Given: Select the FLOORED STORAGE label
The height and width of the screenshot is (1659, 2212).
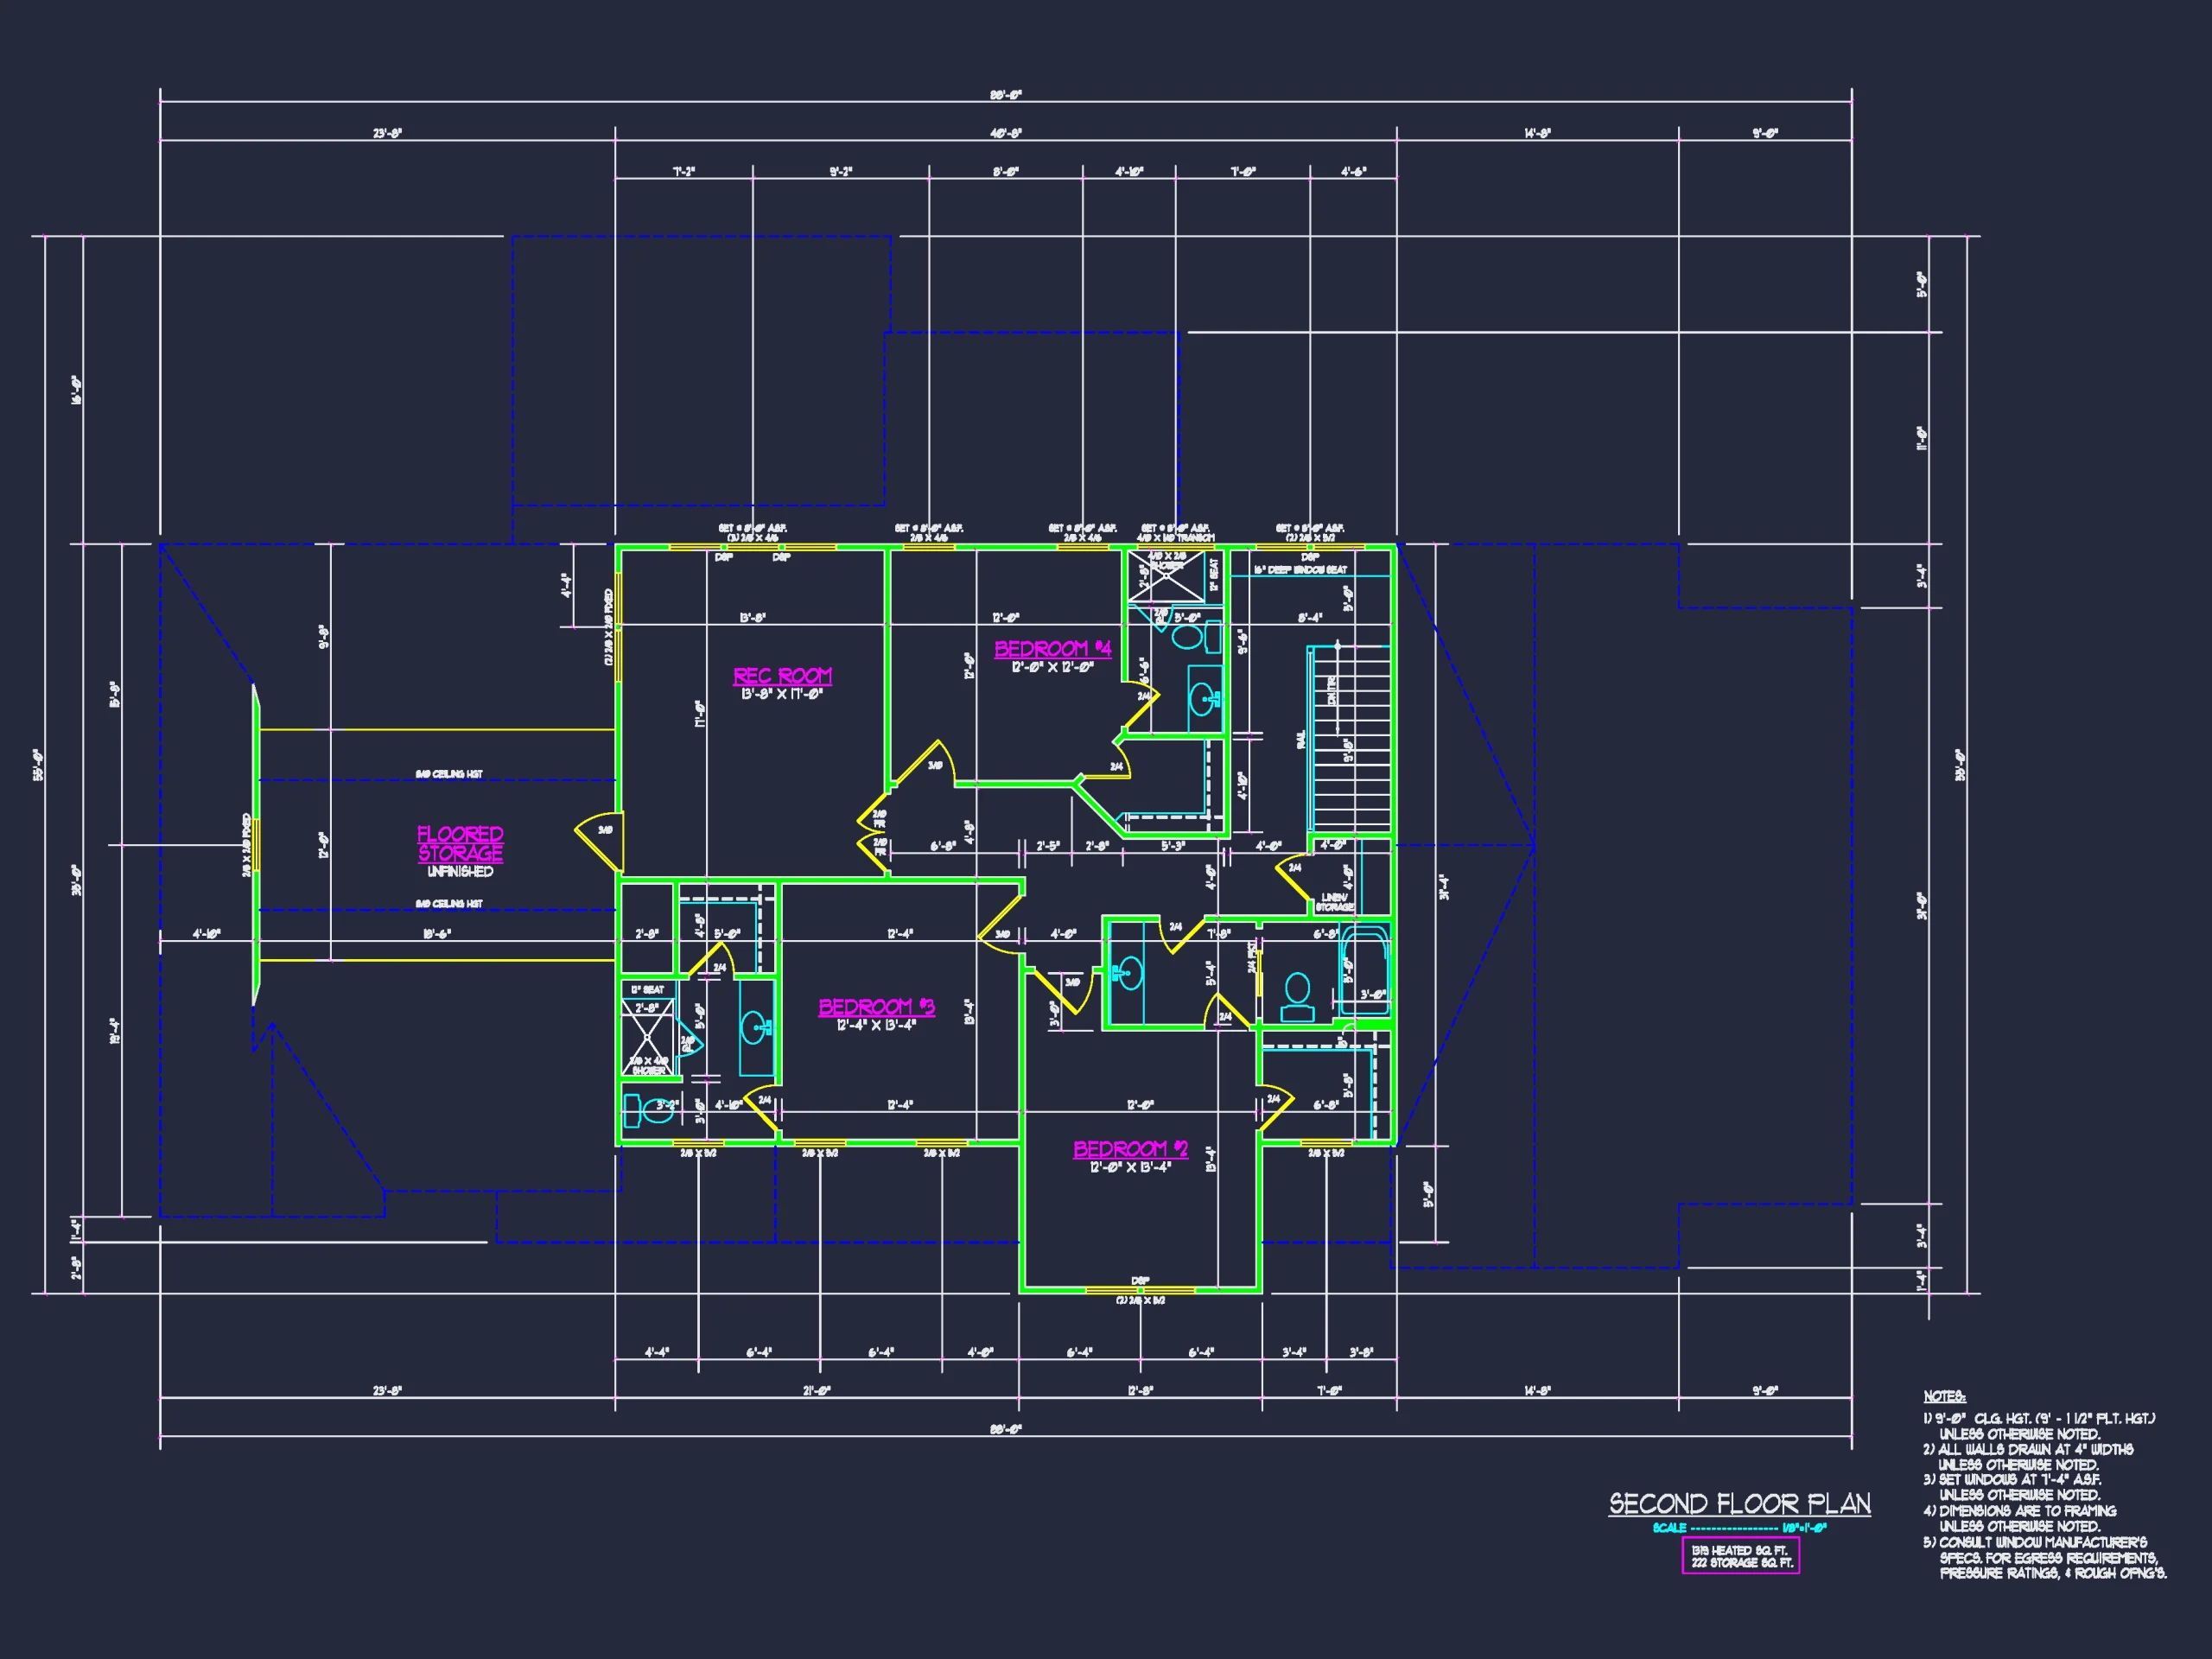Looking at the screenshot, I should tap(460, 843).
